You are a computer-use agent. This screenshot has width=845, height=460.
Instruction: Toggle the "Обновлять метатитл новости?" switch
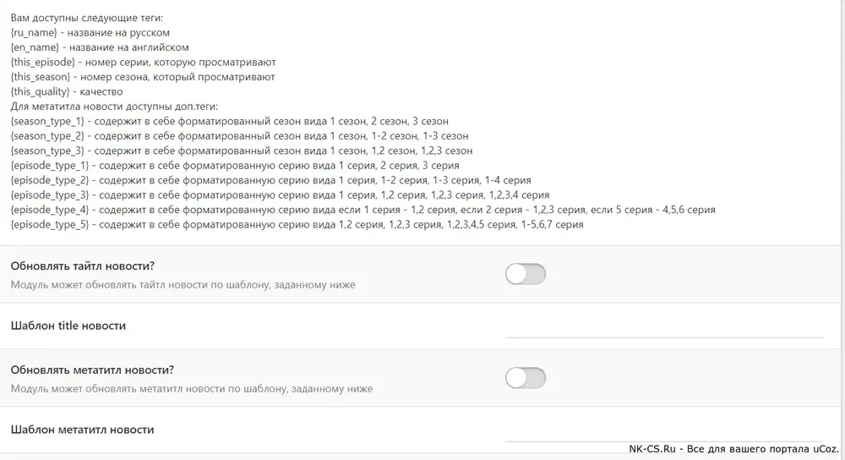(526, 378)
